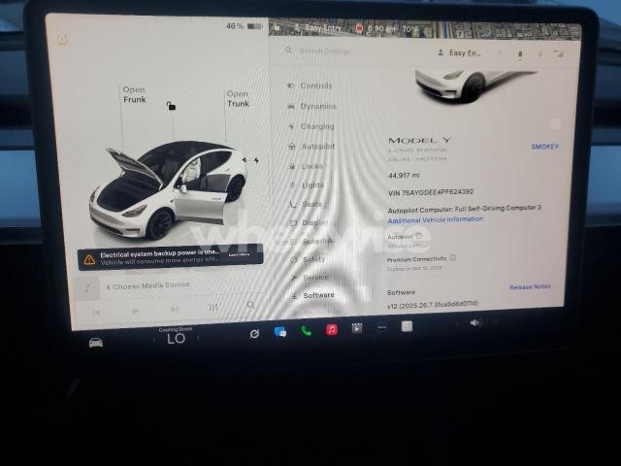Tap the notifications bell icon

click(x=520, y=54)
